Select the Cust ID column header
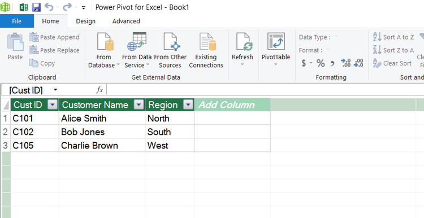Viewport: 424px width, 218px height. (x=28, y=105)
